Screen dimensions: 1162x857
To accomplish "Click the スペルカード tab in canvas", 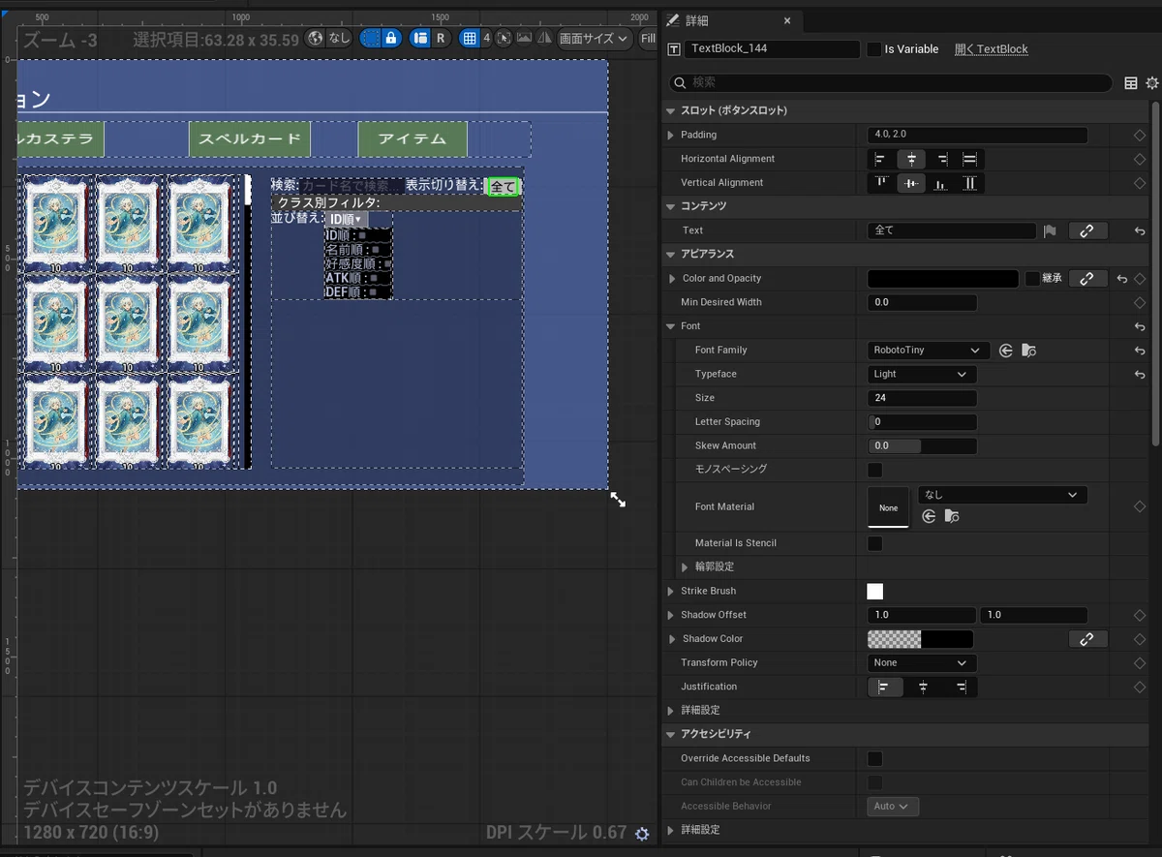I will (x=250, y=139).
